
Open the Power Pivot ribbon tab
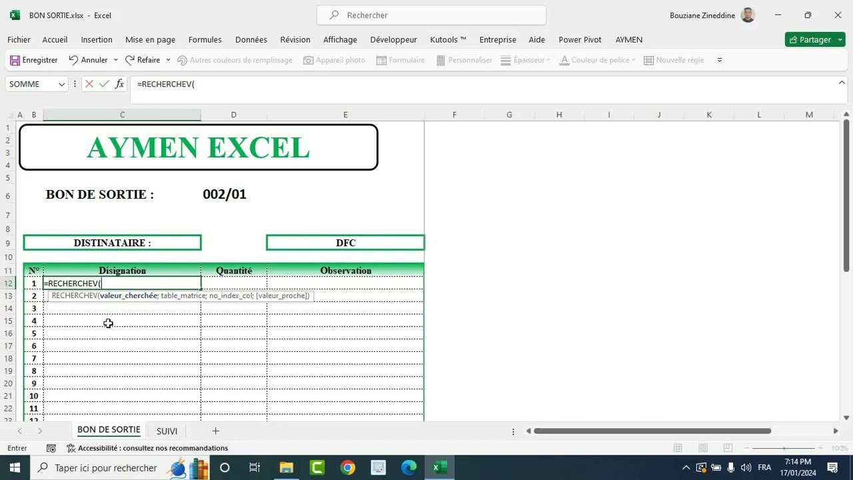(x=580, y=40)
